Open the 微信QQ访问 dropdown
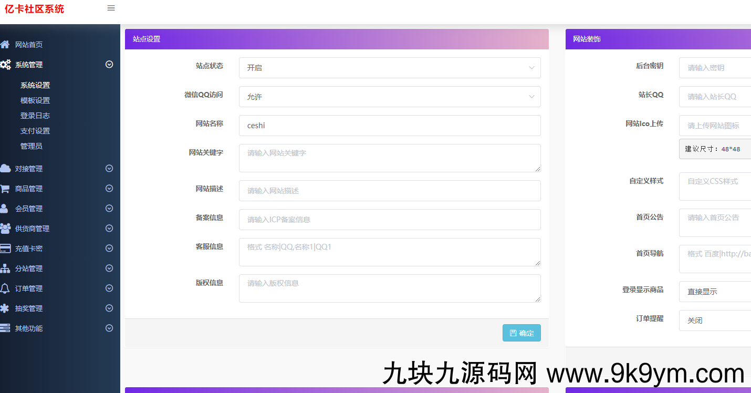751x393 pixels. tap(389, 97)
